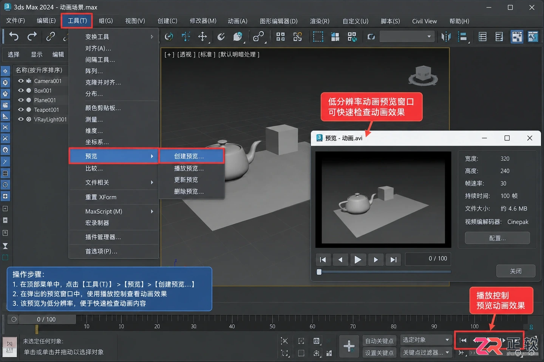This screenshot has width=544, height=362.
Task: Open the 动画(A) menu
Action: (x=237, y=21)
